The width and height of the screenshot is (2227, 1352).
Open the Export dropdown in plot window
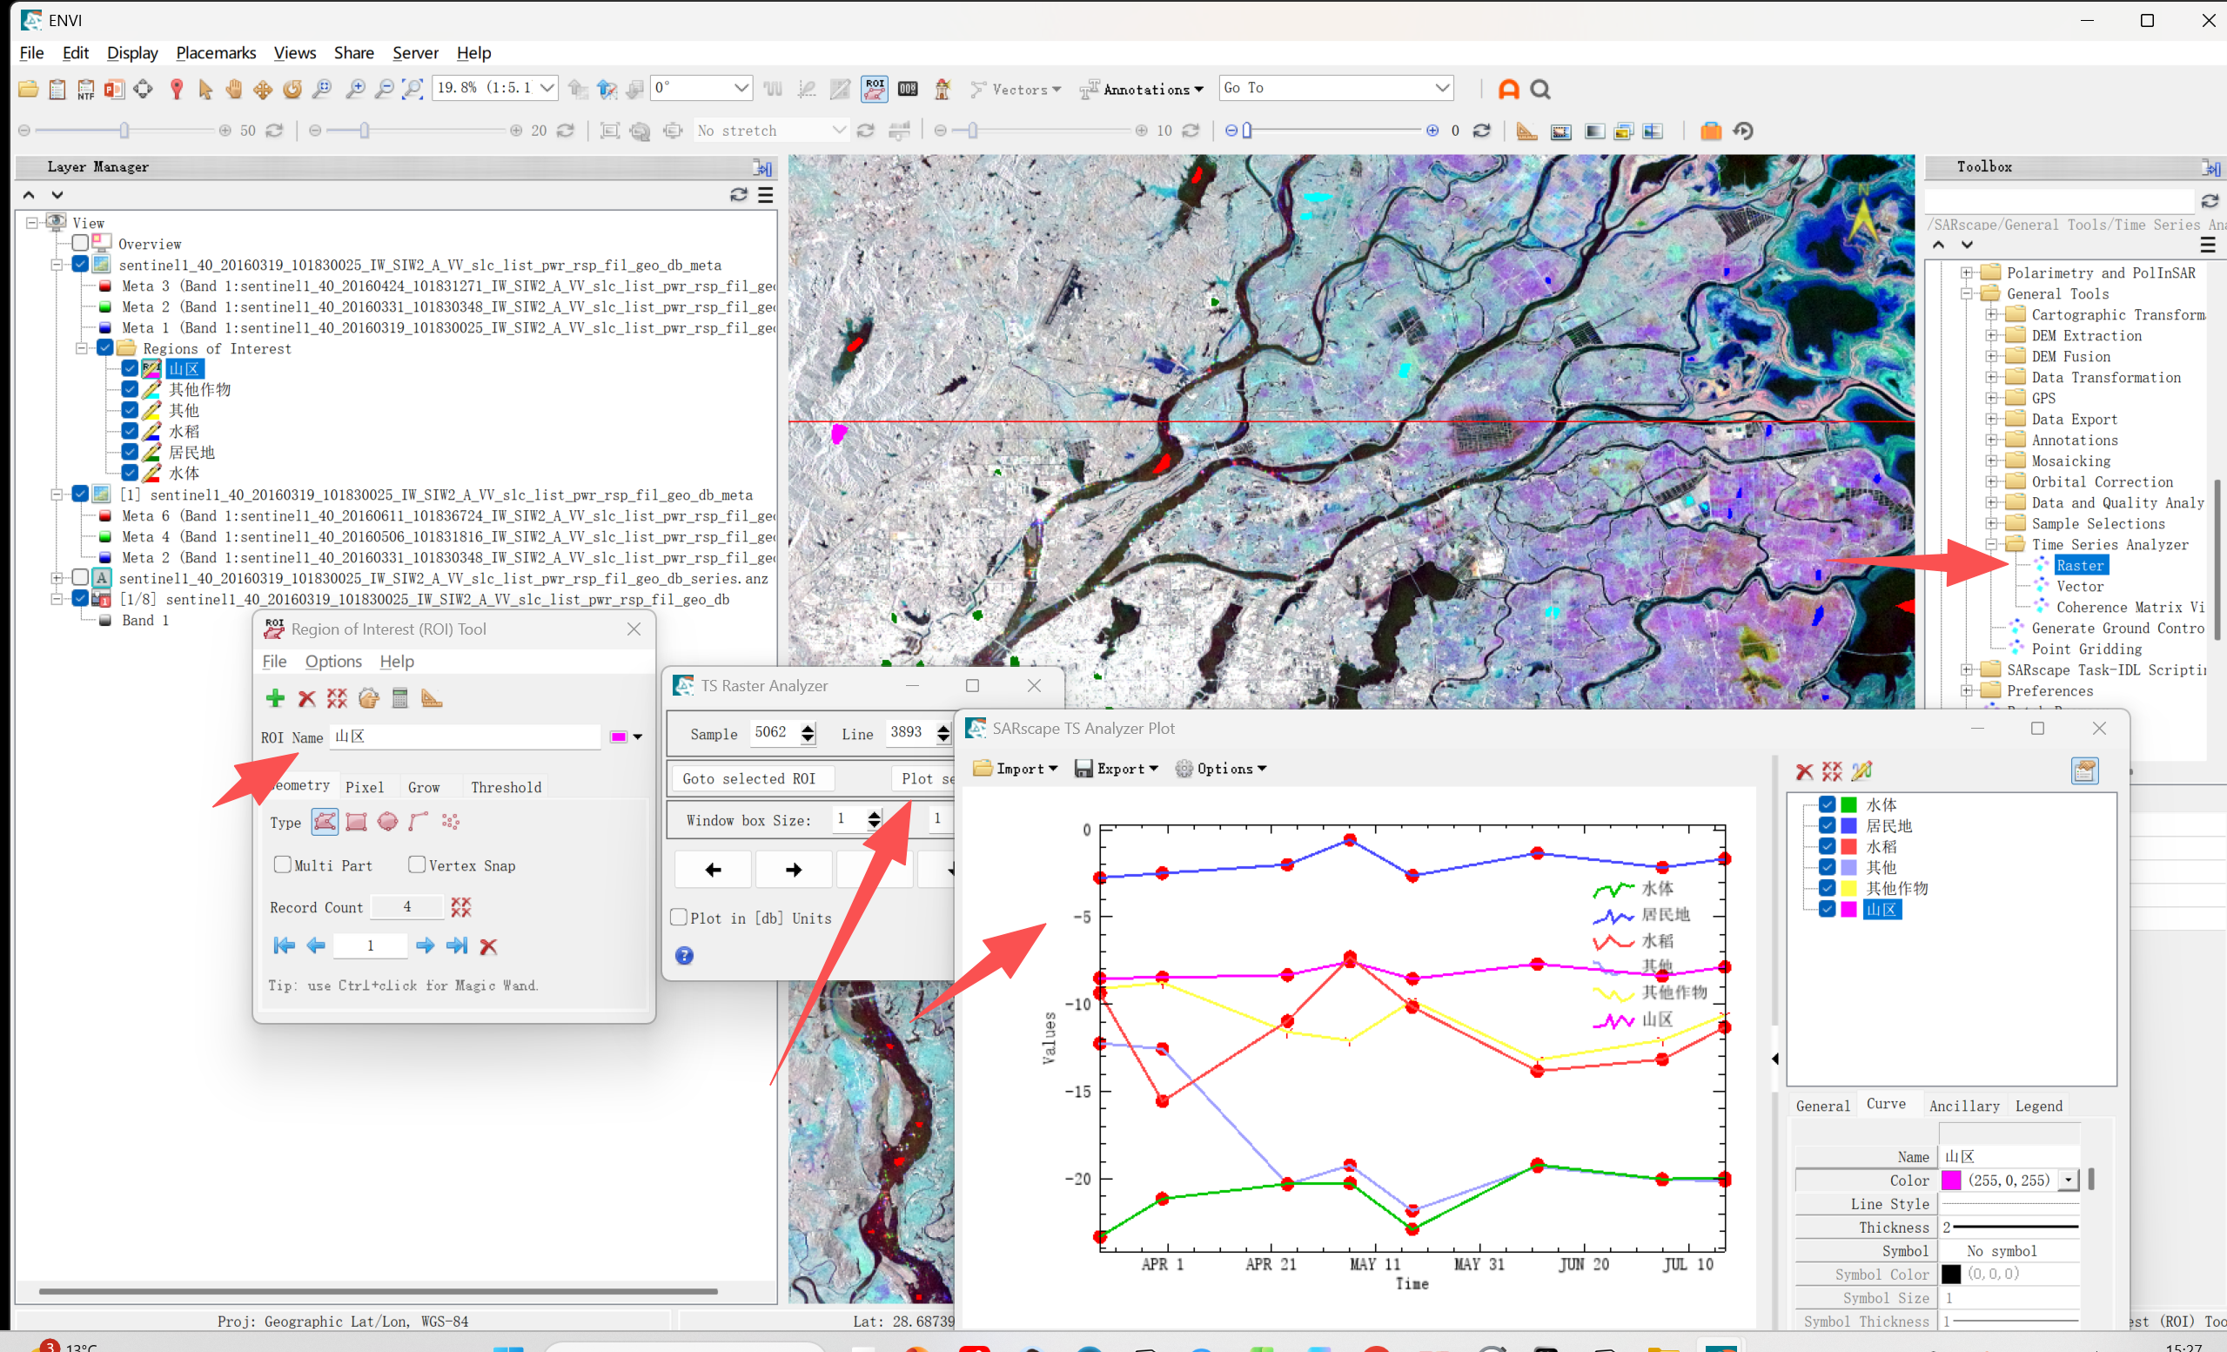click(x=1117, y=769)
